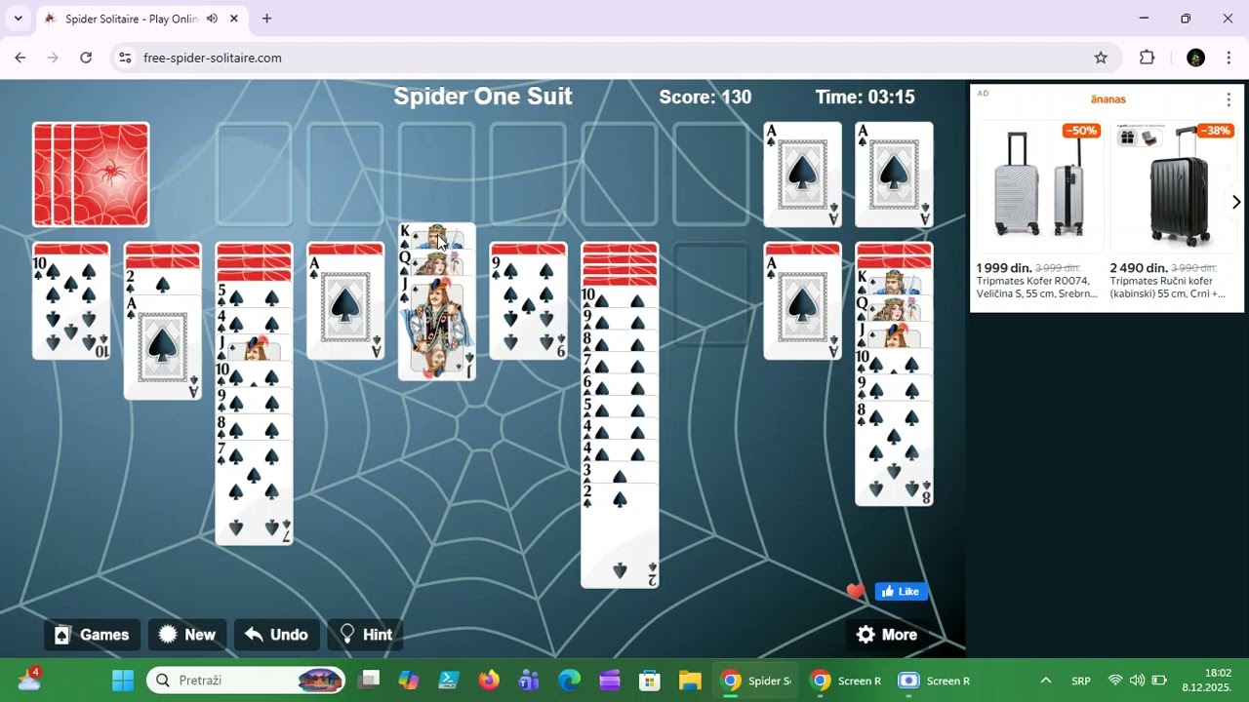Open Chrome profile avatar
This screenshot has height=702, width=1249.
coord(1195,58)
